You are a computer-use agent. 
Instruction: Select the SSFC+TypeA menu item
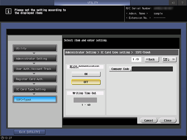pyautogui.click(x=35, y=100)
